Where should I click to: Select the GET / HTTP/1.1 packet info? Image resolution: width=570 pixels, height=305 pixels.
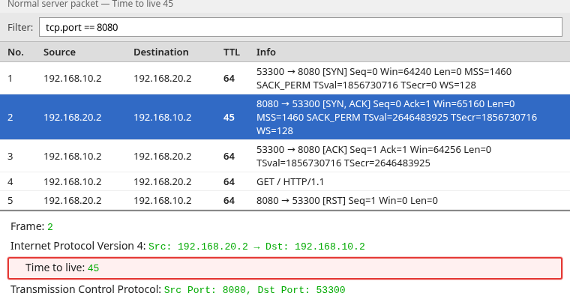(290, 181)
